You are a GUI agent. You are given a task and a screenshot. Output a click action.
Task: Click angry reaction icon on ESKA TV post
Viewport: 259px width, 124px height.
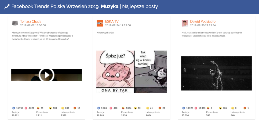160,108
